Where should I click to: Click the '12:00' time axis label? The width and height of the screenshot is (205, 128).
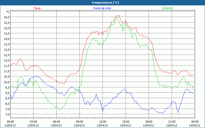click(x=102, y=122)
